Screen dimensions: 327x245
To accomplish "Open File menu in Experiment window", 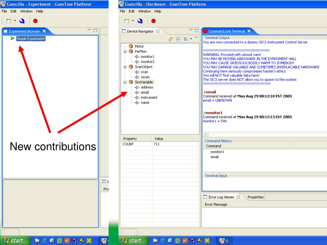I will pos(4,11).
